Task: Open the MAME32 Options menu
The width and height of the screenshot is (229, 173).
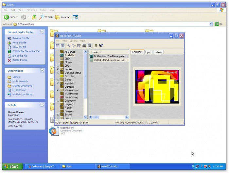Action: pyautogui.click(x=74, y=41)
